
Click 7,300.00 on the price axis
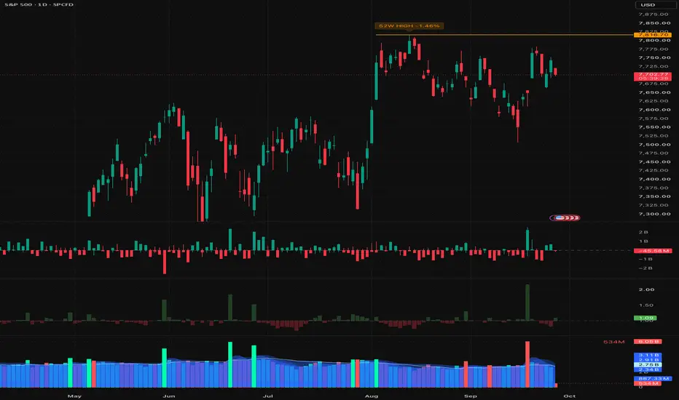pyautogui.click(x=654, y=214)
